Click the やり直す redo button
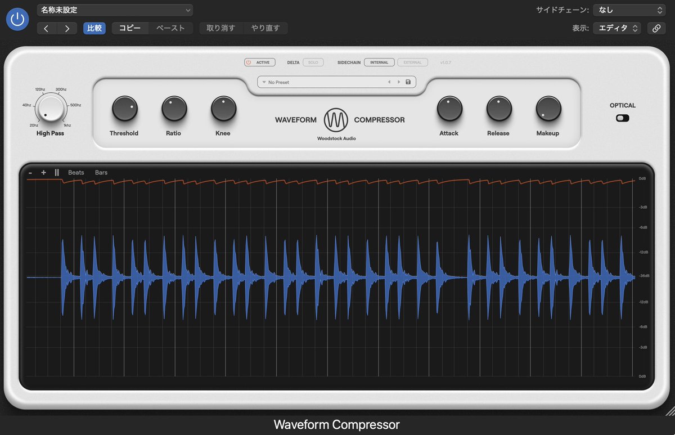The height and width of the screenshot is (435, 675). [265, 28]
